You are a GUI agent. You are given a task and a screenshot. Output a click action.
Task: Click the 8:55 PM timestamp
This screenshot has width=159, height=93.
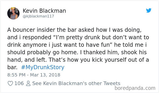(16, 75)
